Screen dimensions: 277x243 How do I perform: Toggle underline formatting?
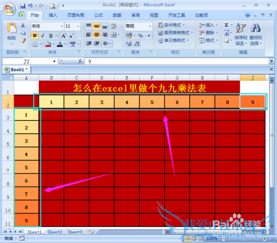(x=50, y=35)
